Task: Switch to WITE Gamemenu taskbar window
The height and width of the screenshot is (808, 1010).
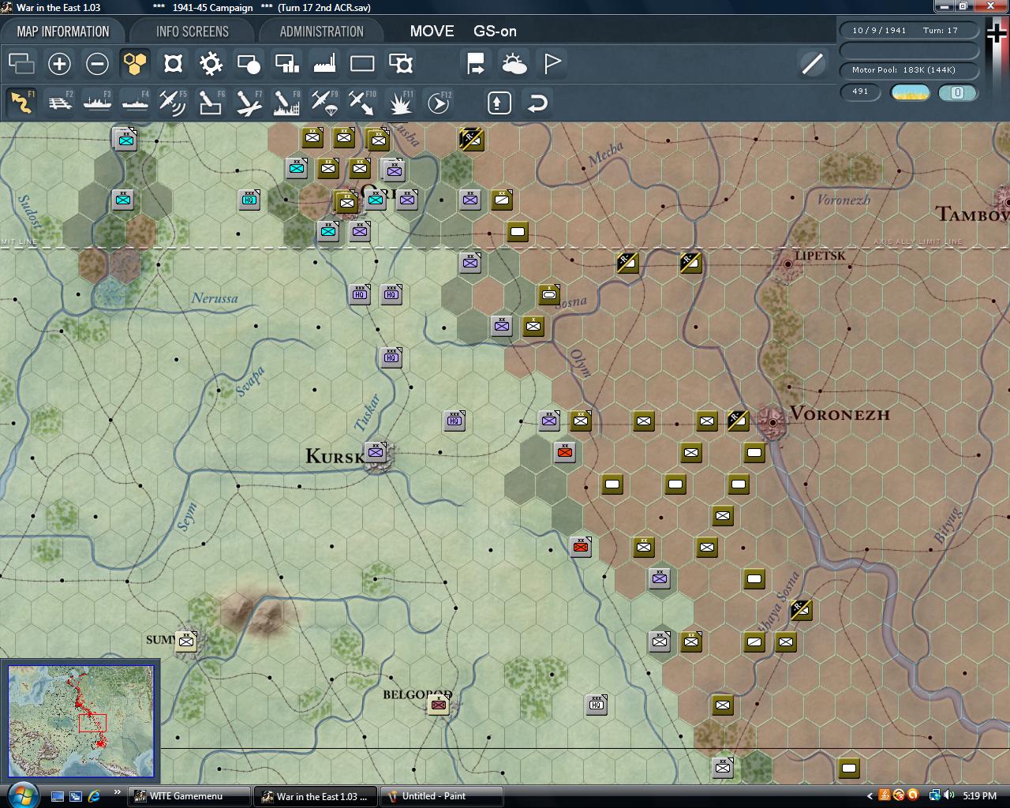Action: tap(189, 796)
